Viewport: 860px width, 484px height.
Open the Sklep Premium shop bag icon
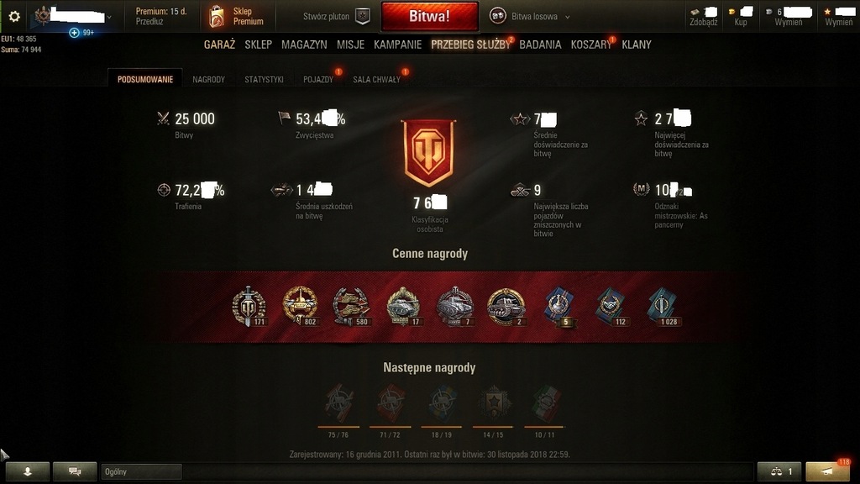pos(217,17)
